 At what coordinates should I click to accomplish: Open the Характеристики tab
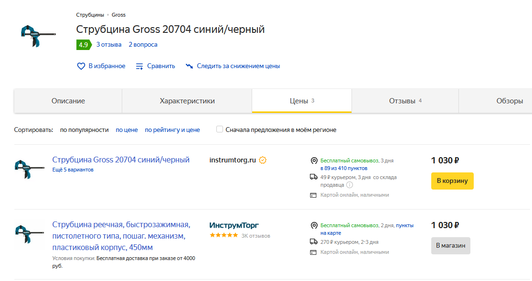click(x=187, y=101)
